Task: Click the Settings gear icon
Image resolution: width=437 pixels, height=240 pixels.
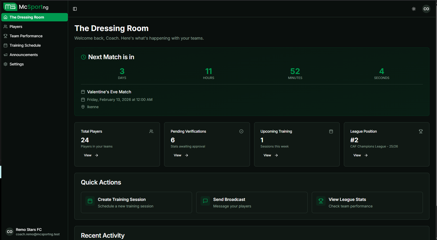Action: (x=5, y=64)
